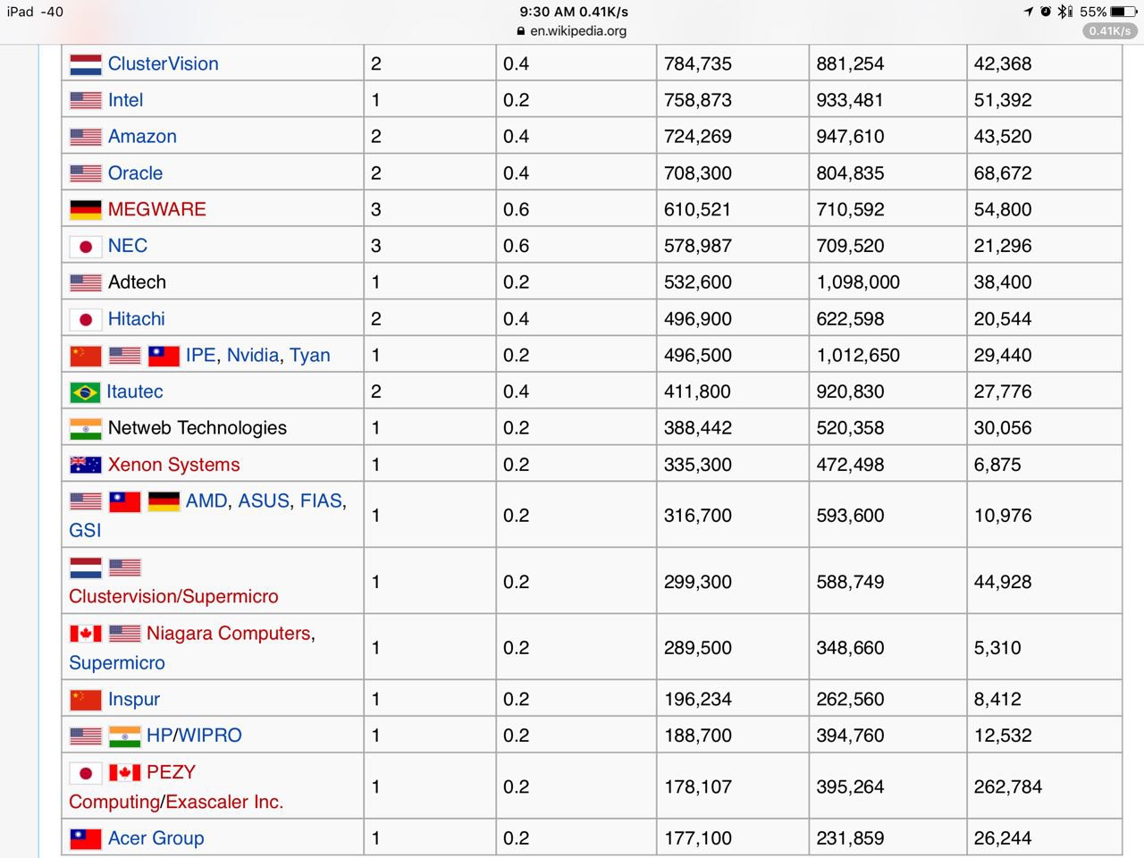The image size is (1144, 858).
Task: Open the HP link in HP/WIPRO row
Action: (159, 736)
